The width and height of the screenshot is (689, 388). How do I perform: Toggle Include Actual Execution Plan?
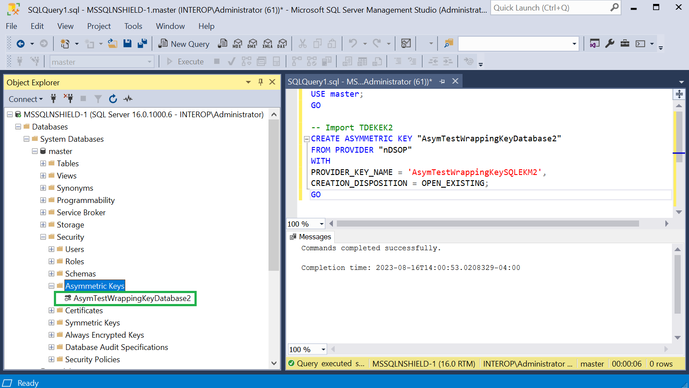(x=297, y=61)
